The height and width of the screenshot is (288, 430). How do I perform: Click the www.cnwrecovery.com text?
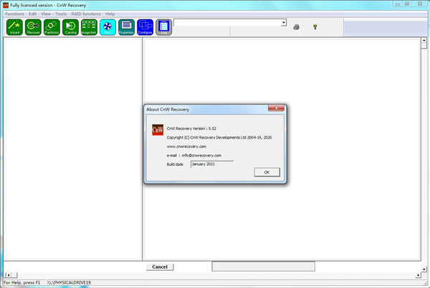[x=186, y=147]
